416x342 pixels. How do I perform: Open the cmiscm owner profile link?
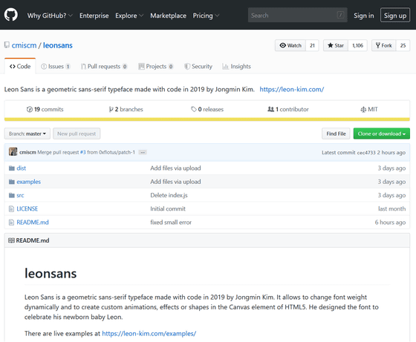point(24,45)
